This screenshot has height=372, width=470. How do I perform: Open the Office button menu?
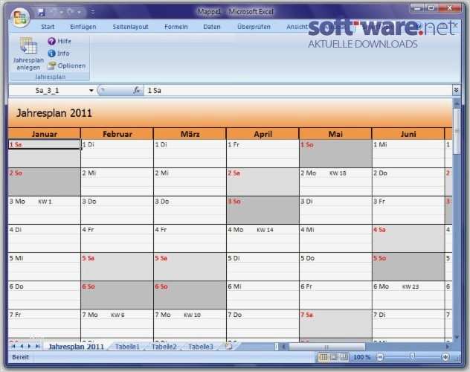tap(20, 17)
